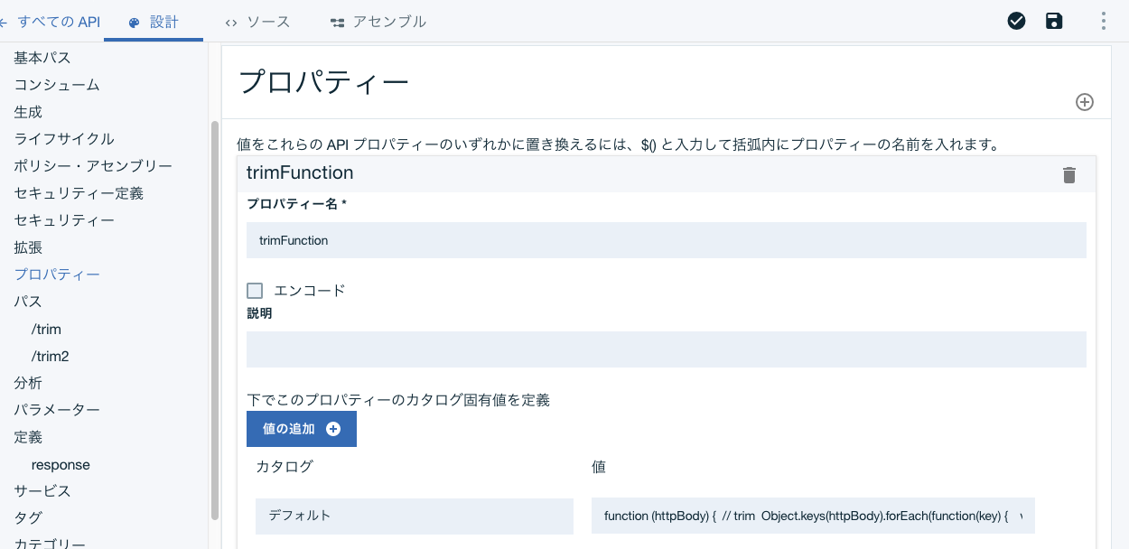The width and height of the screenshot is (1129, 549).
Task: Open セキュリティー定義 in the sidebar
Action: 79,193
